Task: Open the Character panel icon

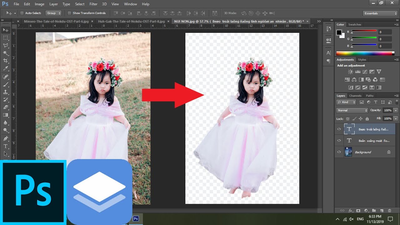Action: coord(328,53)
